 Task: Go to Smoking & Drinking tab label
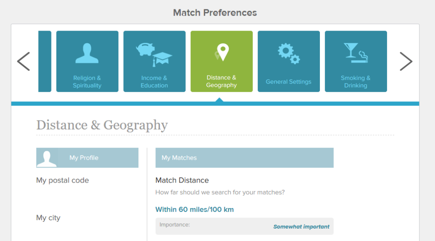[356, 82]
